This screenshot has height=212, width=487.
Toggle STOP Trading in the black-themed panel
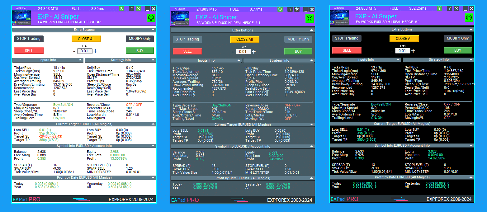[347, 38]
